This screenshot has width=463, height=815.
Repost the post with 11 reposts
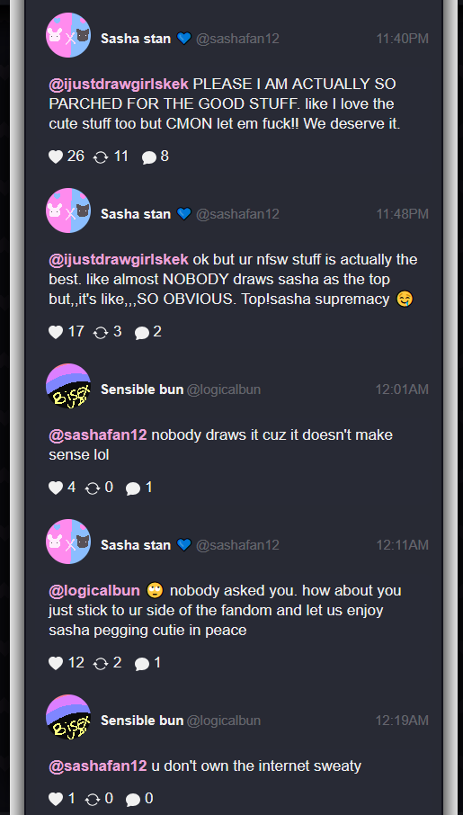point(101,157)
